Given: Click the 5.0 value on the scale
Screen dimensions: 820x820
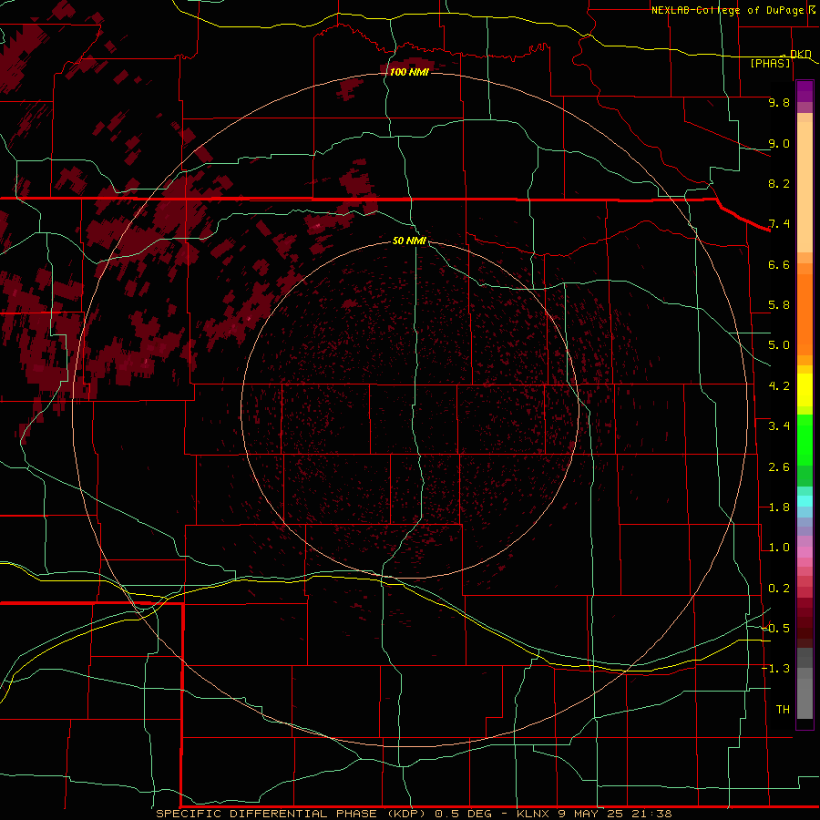Looking at the screenshot, I should 779,345.
